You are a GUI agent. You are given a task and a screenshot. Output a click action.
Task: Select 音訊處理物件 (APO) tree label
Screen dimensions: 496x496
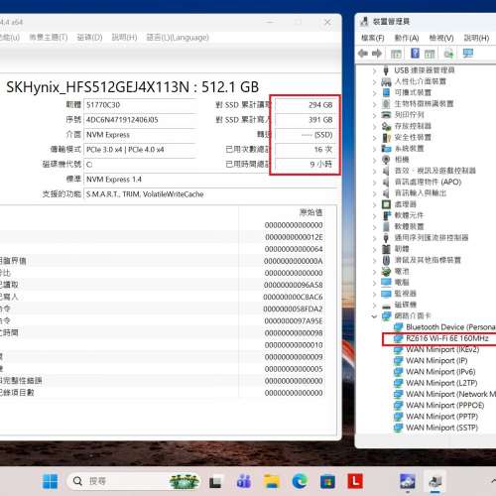click(428, 182)
